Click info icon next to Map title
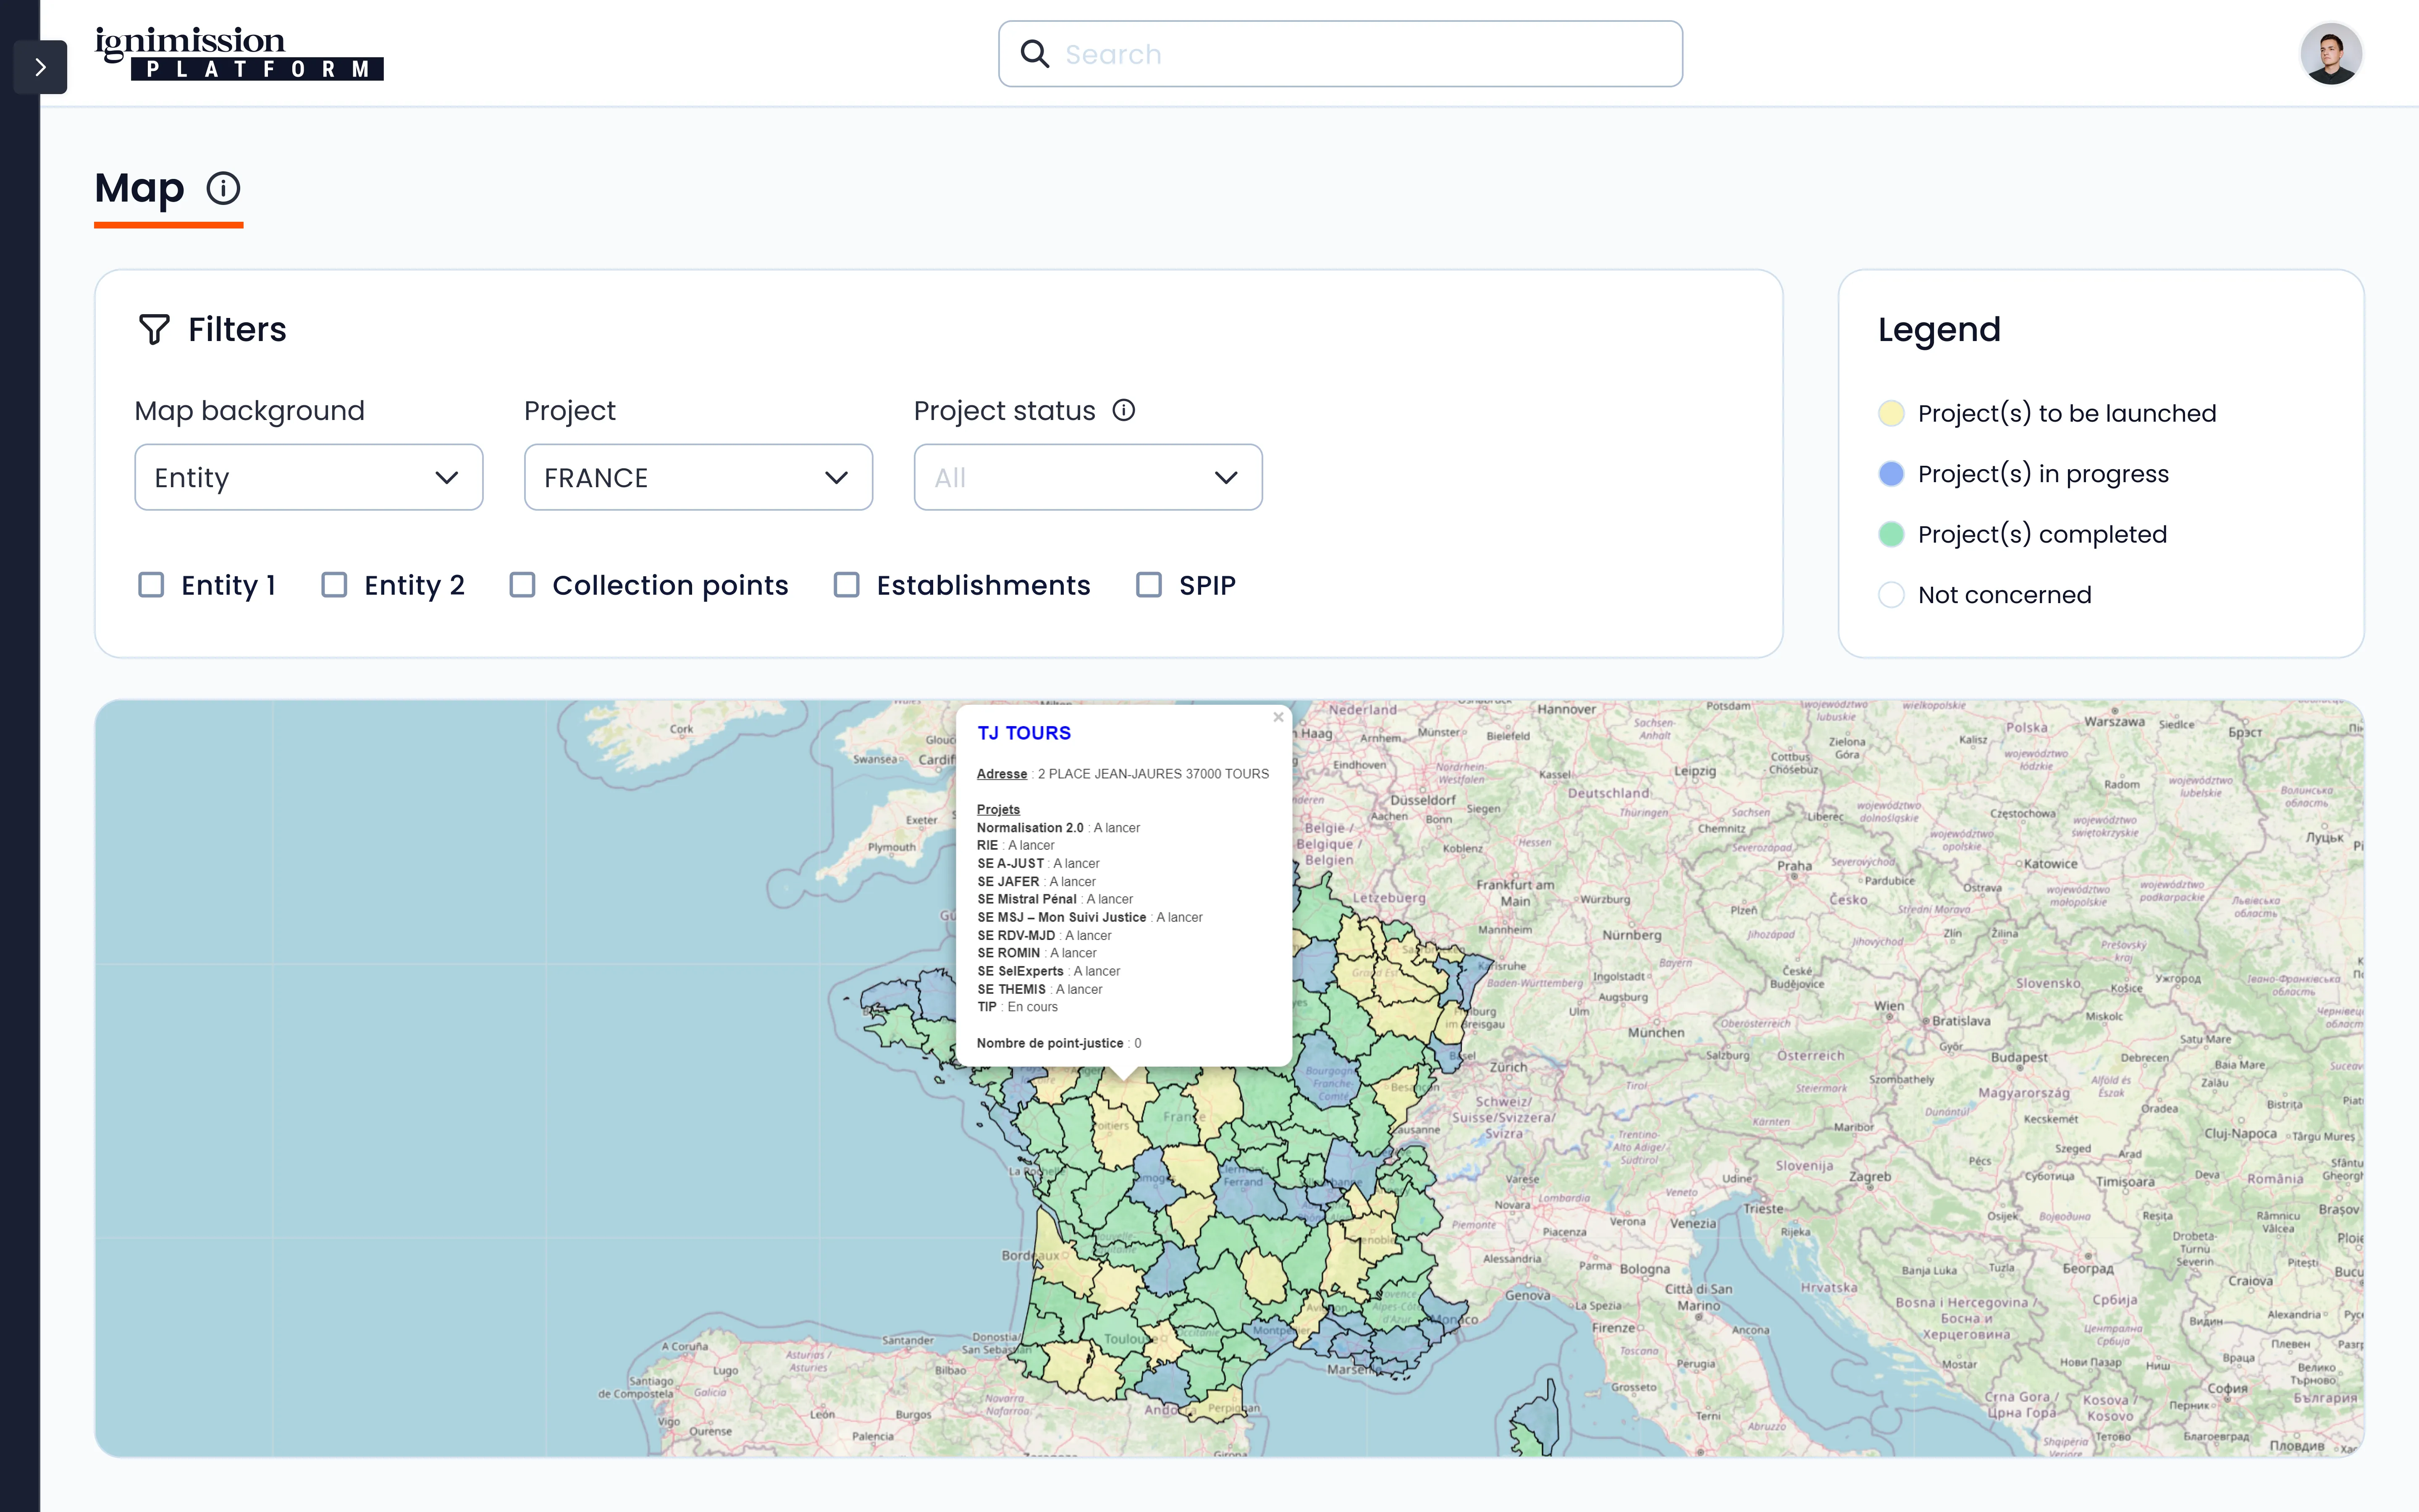 click(x=223, y=188)
